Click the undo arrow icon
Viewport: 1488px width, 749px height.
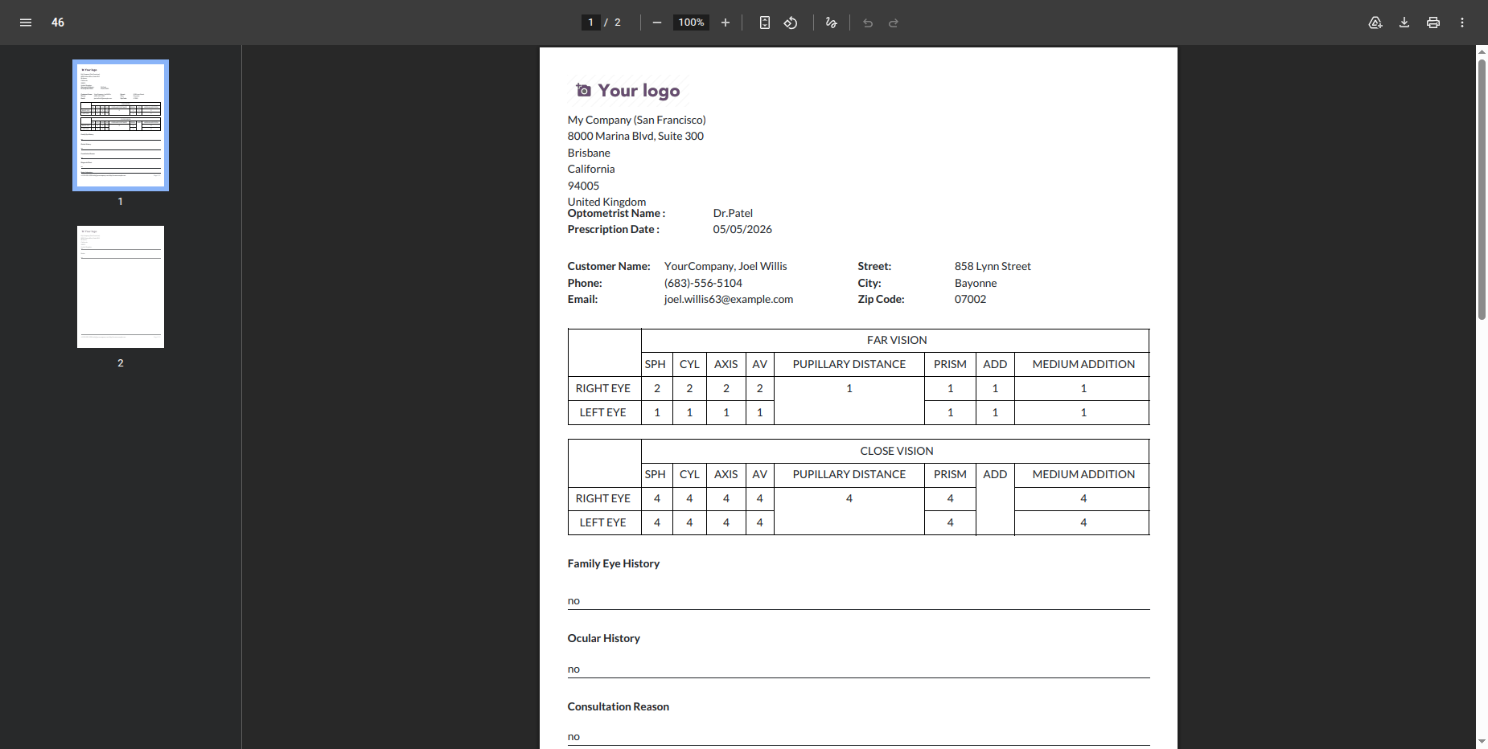click(x=868, y=23)
